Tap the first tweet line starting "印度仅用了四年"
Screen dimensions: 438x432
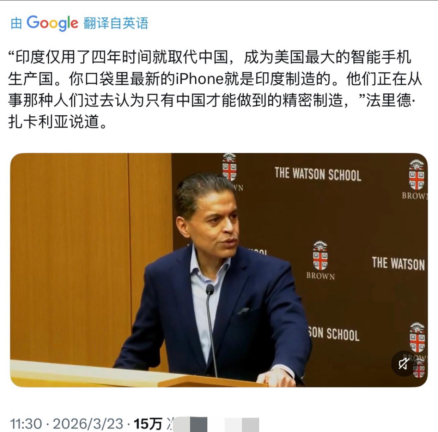(210, 57)
